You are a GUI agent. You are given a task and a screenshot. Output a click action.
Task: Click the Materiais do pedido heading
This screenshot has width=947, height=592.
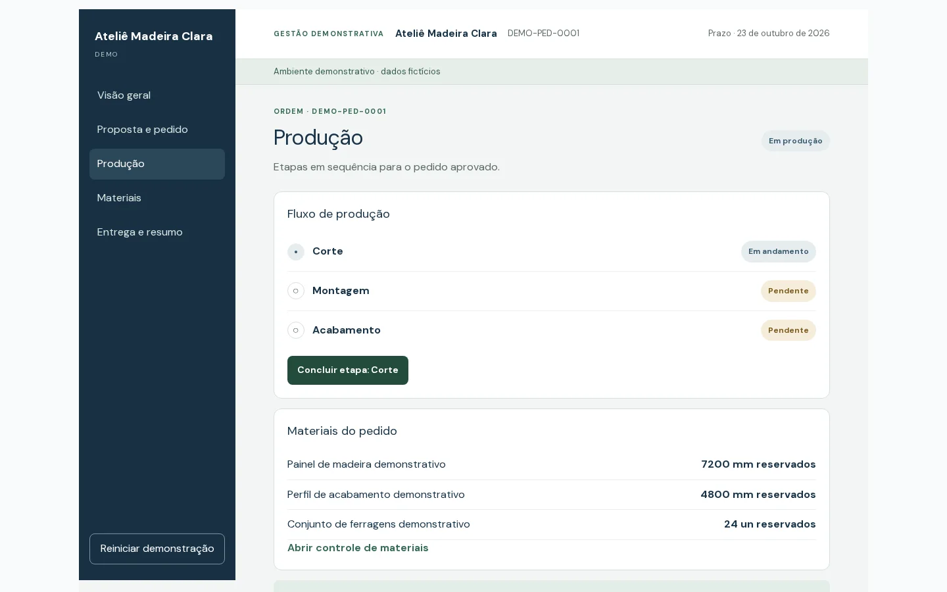click(342, 431)
